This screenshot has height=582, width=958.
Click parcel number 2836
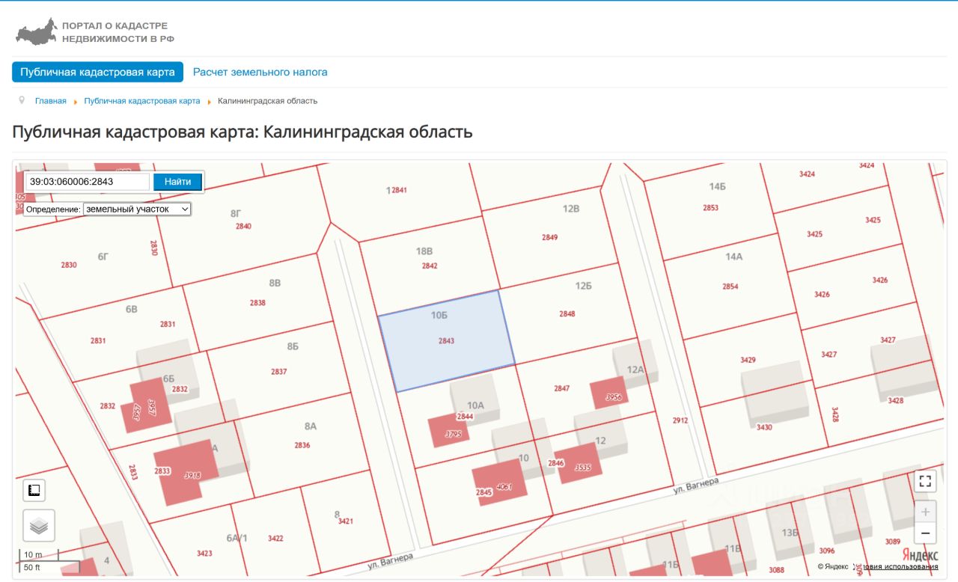[x=302, y=445]
